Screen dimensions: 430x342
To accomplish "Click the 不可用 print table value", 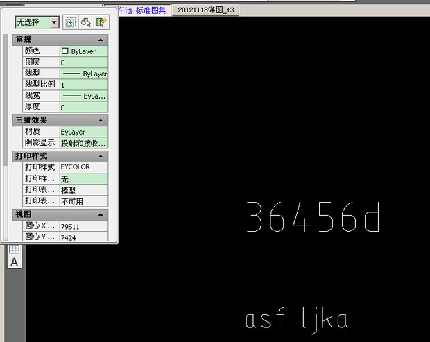I will coord(84,201).
